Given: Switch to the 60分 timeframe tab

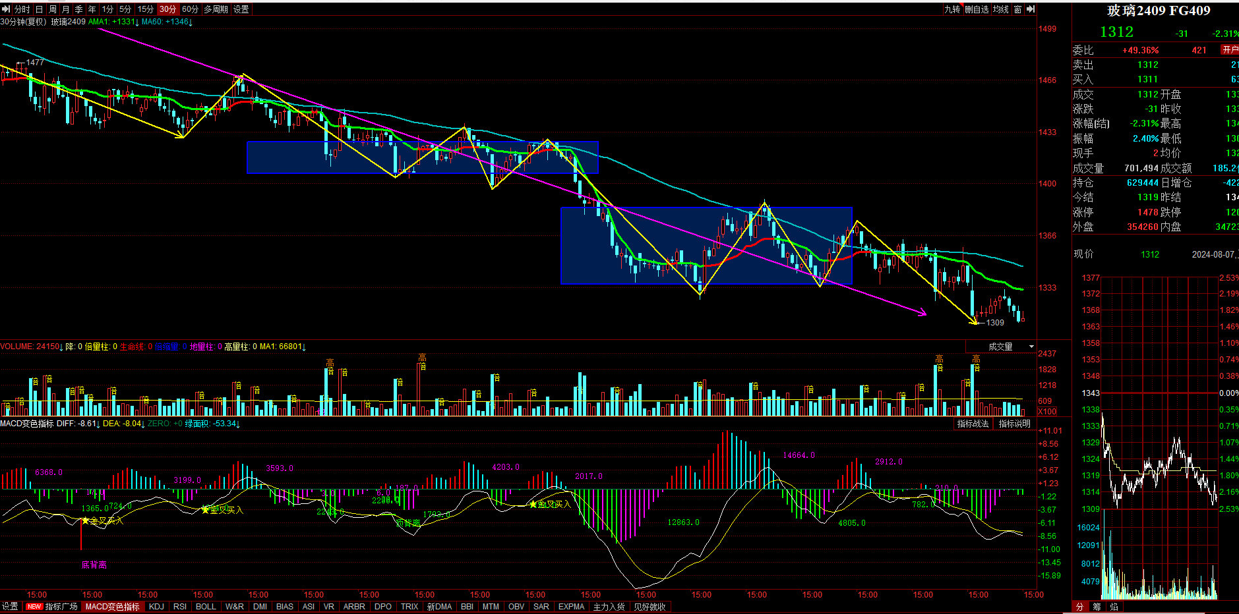Looking at the screenshot, I should click(190, 9).
